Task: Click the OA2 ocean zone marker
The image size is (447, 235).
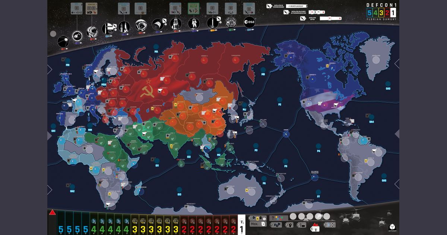Action: tap(72, 187)
